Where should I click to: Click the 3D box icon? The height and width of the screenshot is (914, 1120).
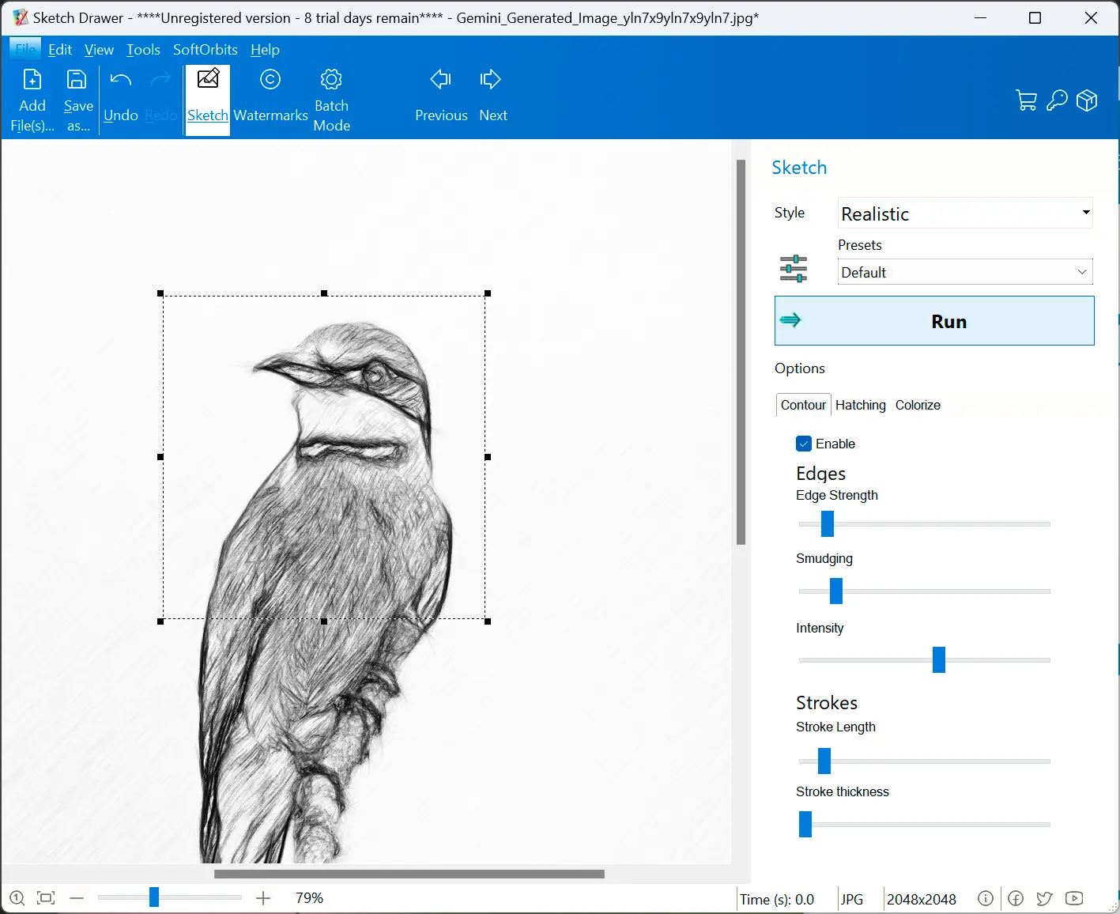[x=1087, y=100]
